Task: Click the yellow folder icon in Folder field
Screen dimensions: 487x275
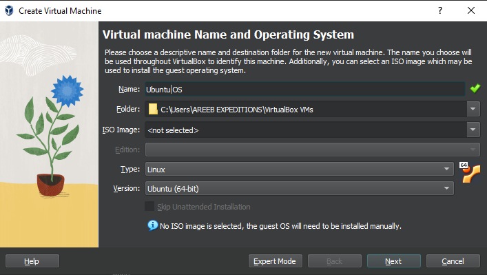Action: (153, 109)
